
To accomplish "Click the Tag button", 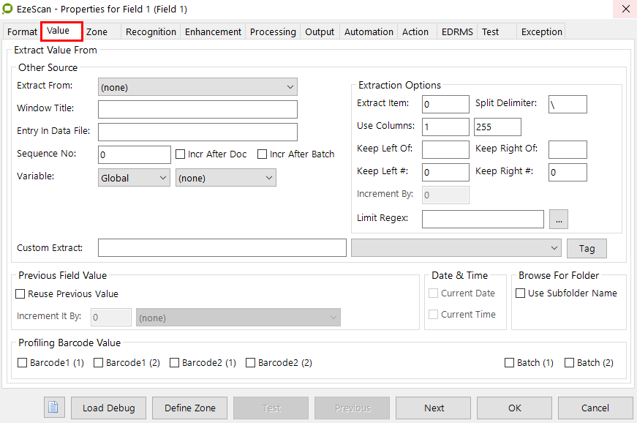I will [587, 248].
